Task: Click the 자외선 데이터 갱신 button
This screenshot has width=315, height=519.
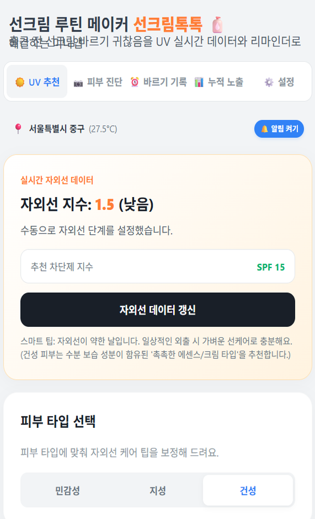Action: click(x=157, y=310)
